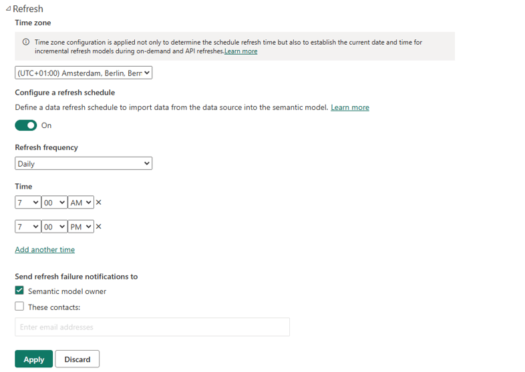Click the info icon in time zone notice
The height and width of the screenshot is (372, 525).
(x=26, y=42)
